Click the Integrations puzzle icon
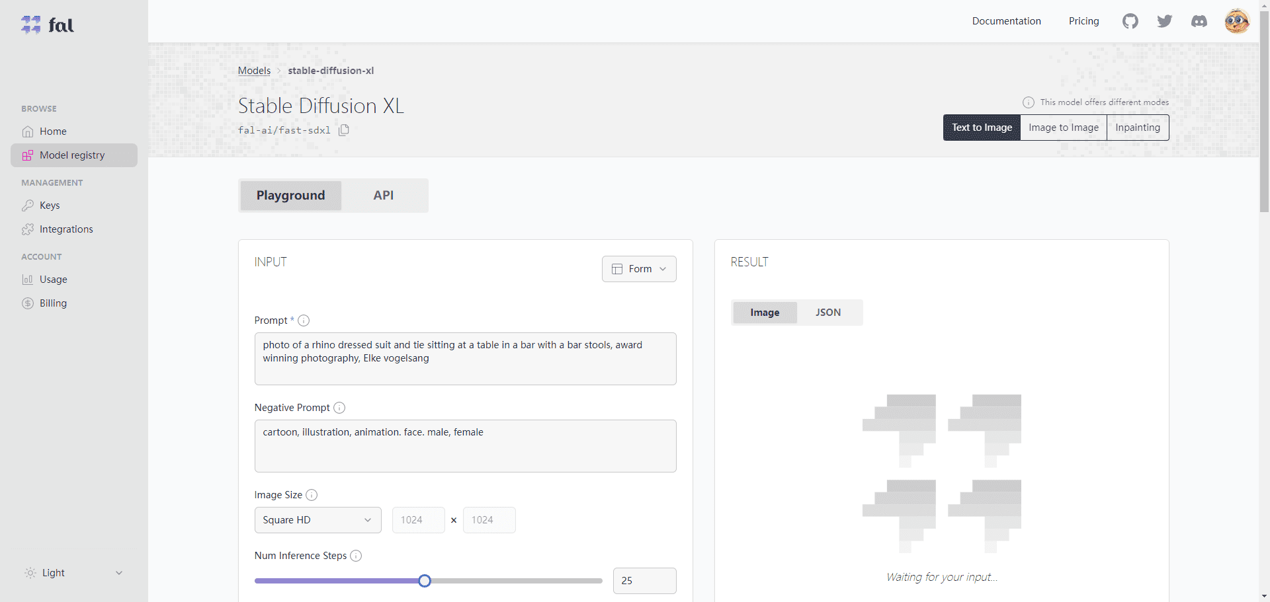This screenshot has height=602, width=1270. tap(28, 229)
